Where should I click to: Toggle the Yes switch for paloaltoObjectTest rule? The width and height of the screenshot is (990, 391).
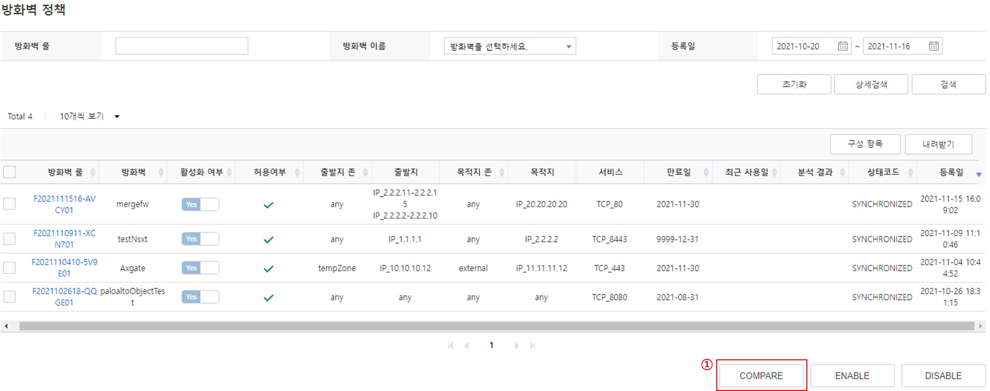pyautogui.click(x=200, y=297)
